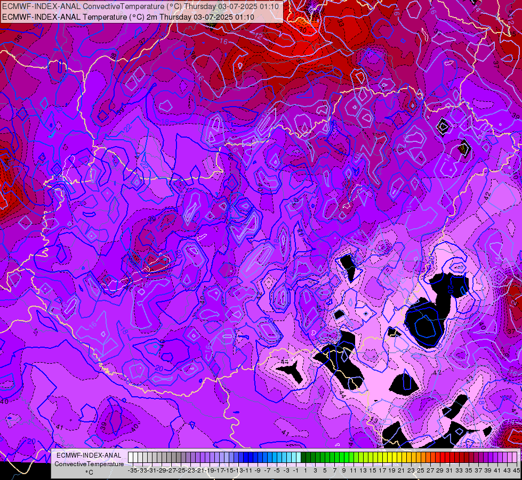The height and width of the screenshot is (480, 522).
Task: Click the legend scale value -5
Action: pyautogui.click(x=277, y=470)
